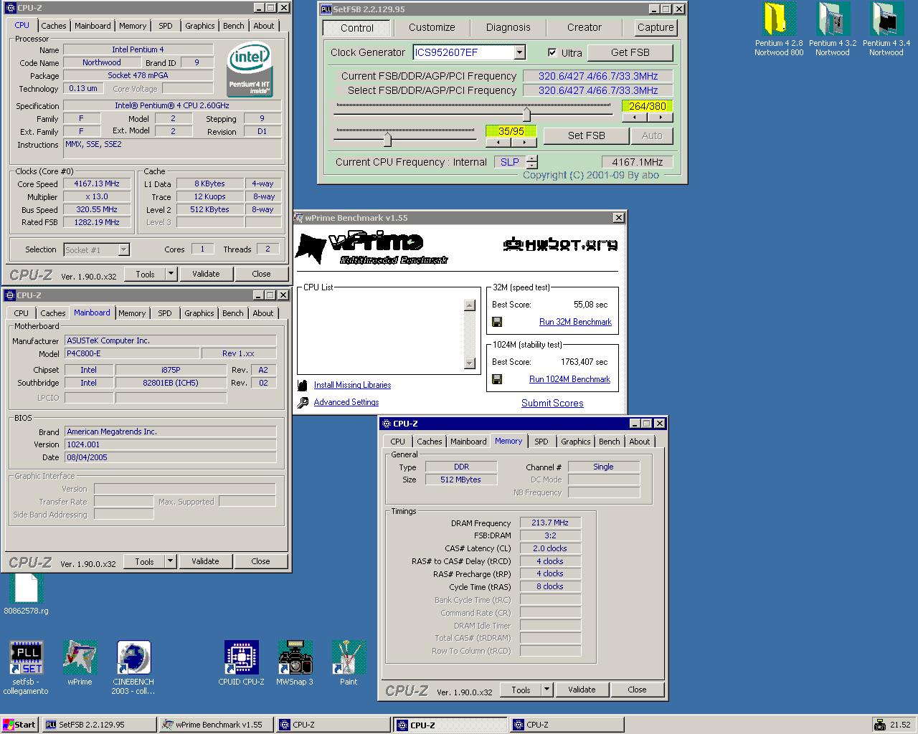Click save icon beside Run 32M Benchmark
The width and height of the screenshot is (918, 734).
coord(497,322)
